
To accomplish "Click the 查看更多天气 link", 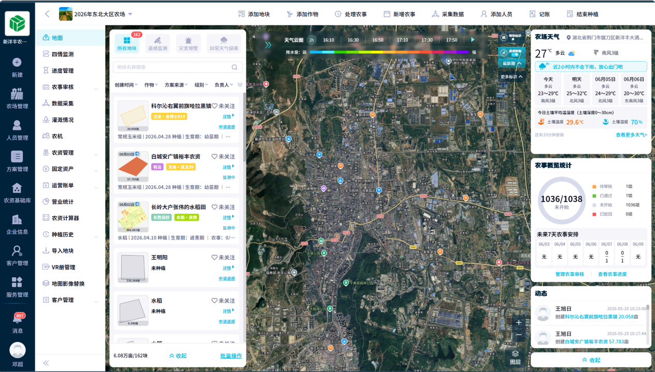I will pos(631,135).
